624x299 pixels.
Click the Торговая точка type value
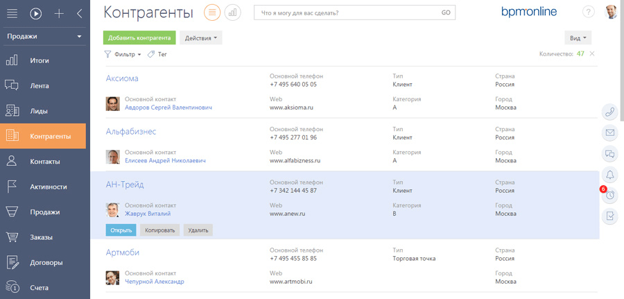414,258
